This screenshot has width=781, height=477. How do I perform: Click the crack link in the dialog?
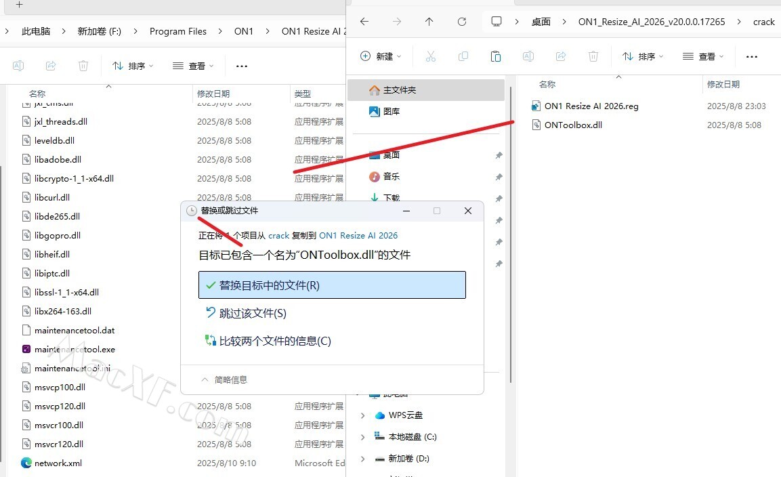click(x=279, y=235)
